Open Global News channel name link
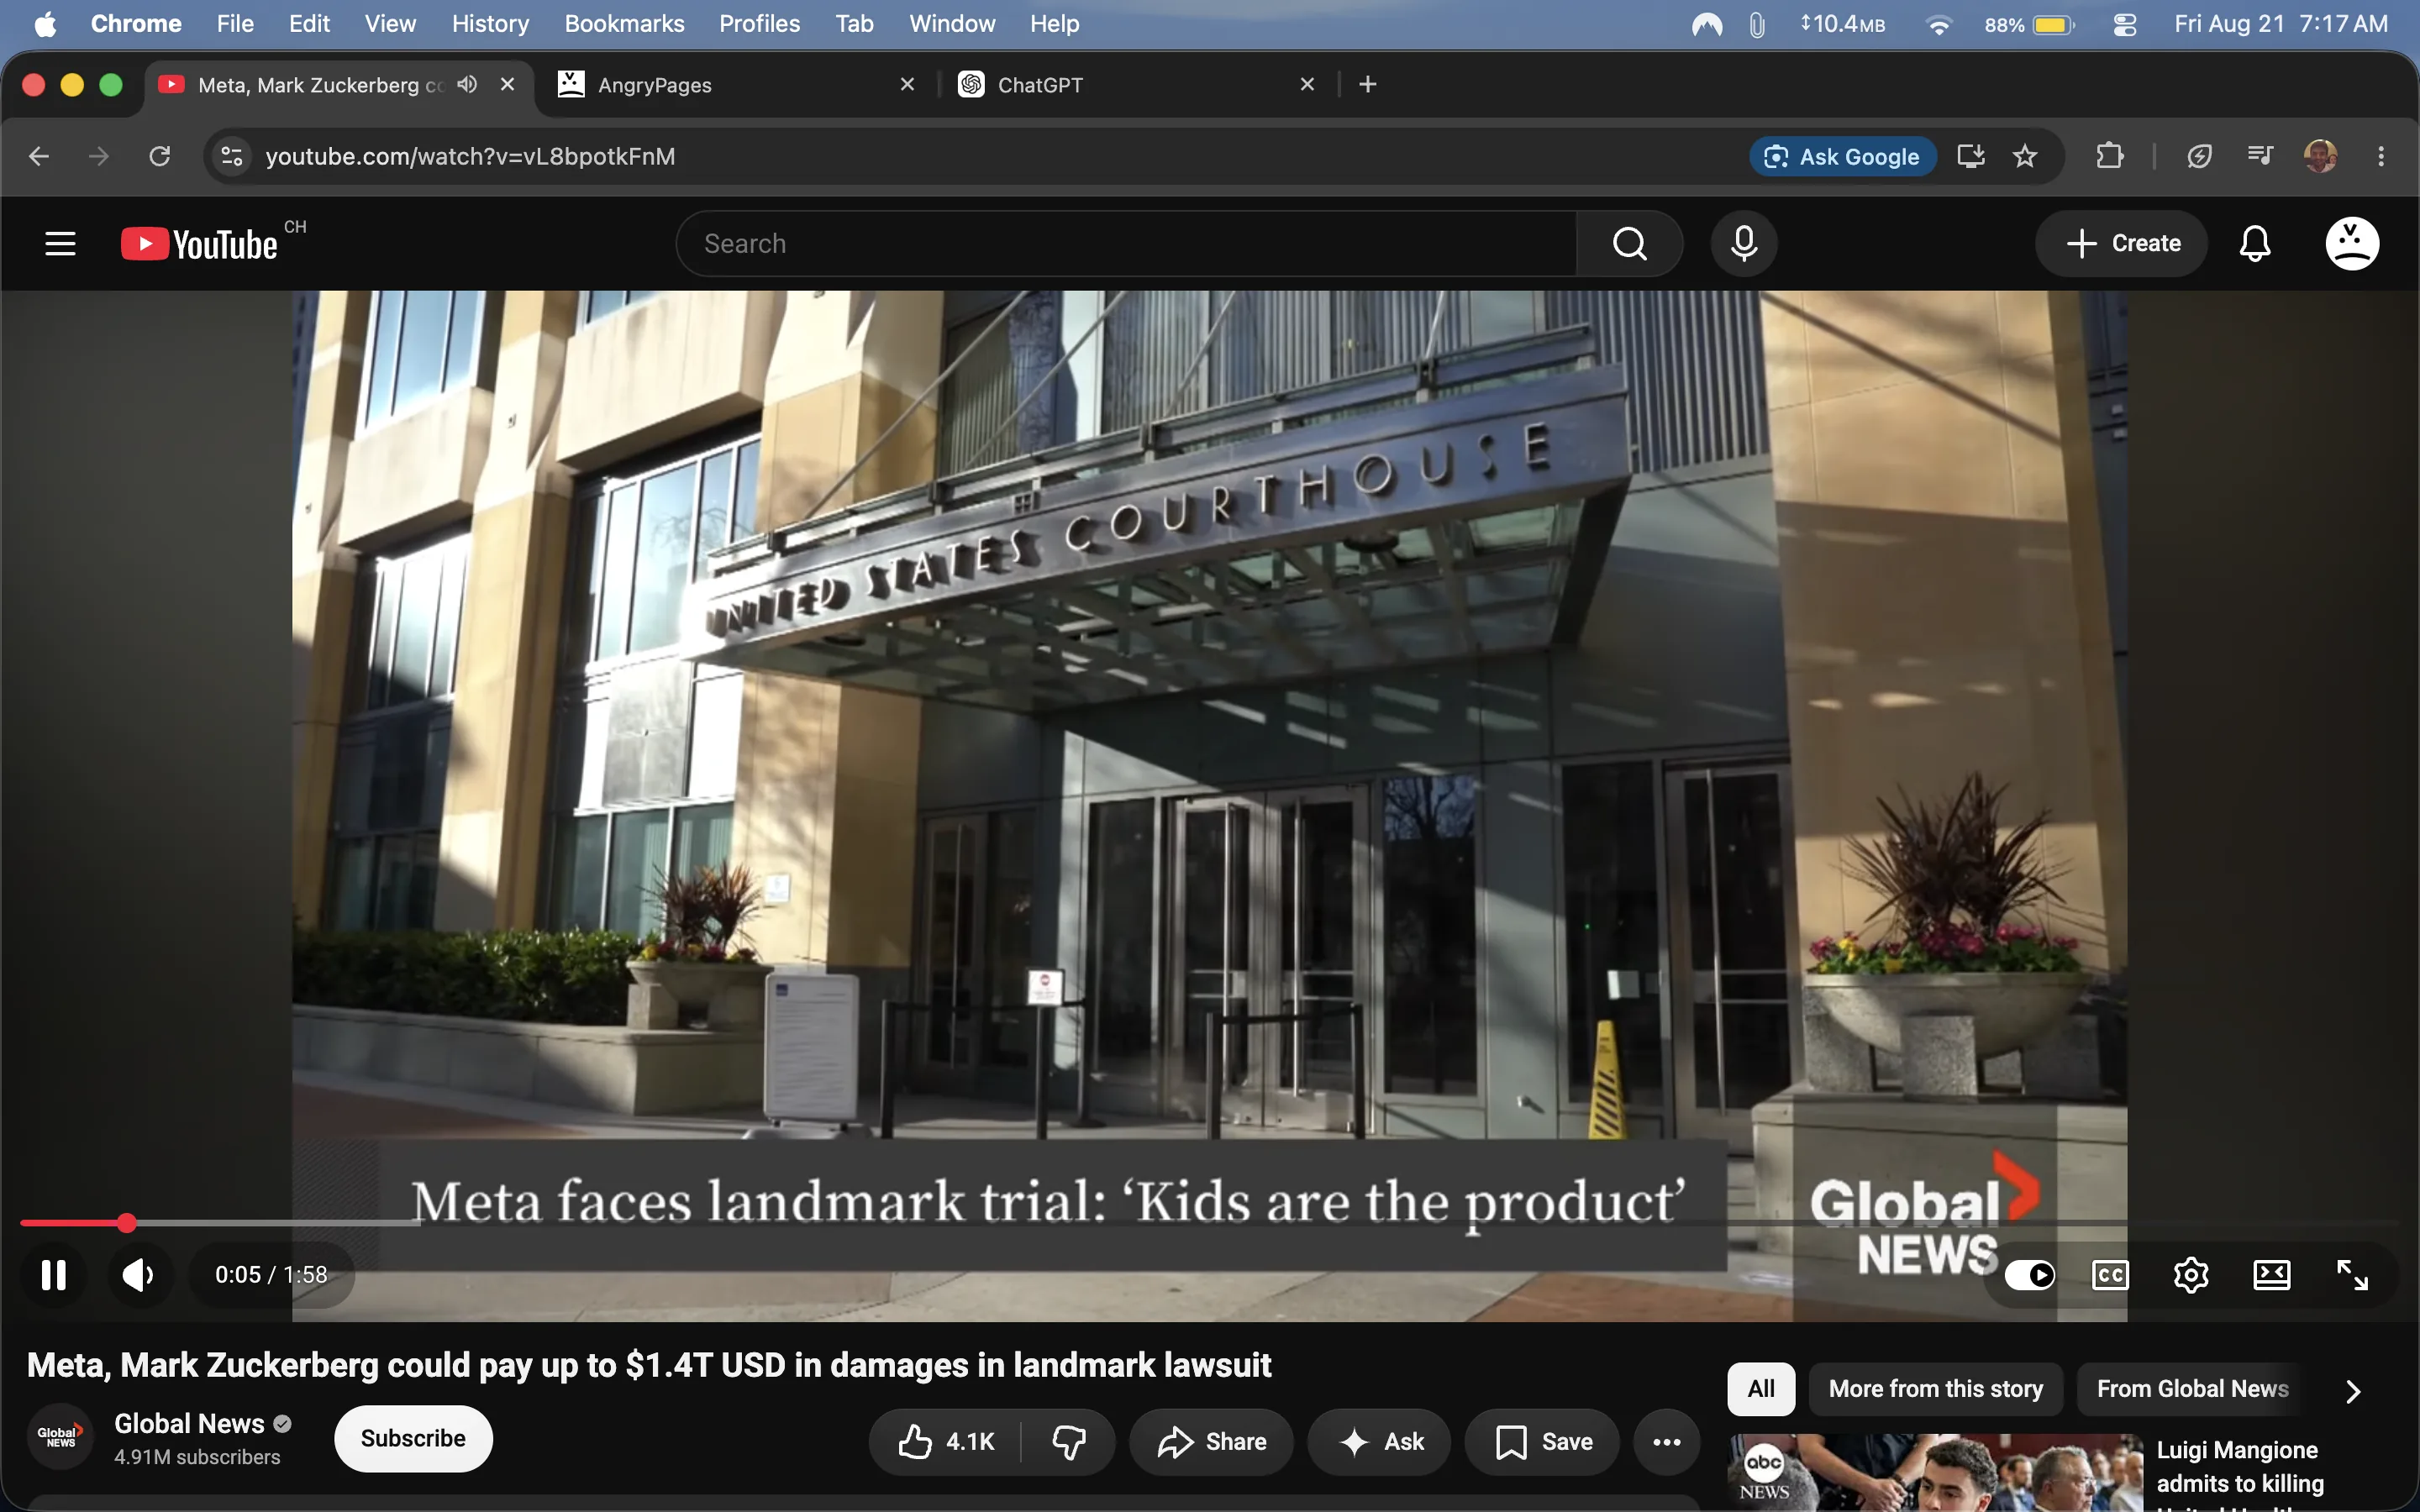Screen dimensions: 2420x1512 pyautogui.click(x=189, y=1423)
